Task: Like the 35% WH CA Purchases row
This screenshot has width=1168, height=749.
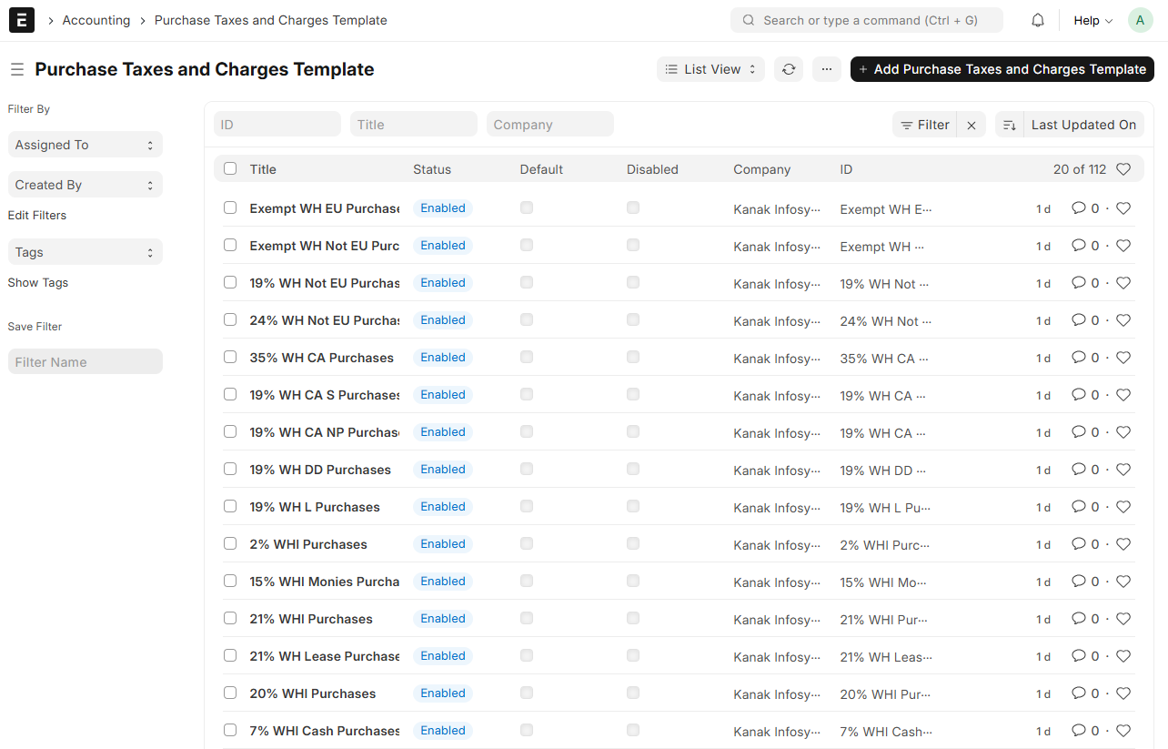Action: coord(1123,358)
